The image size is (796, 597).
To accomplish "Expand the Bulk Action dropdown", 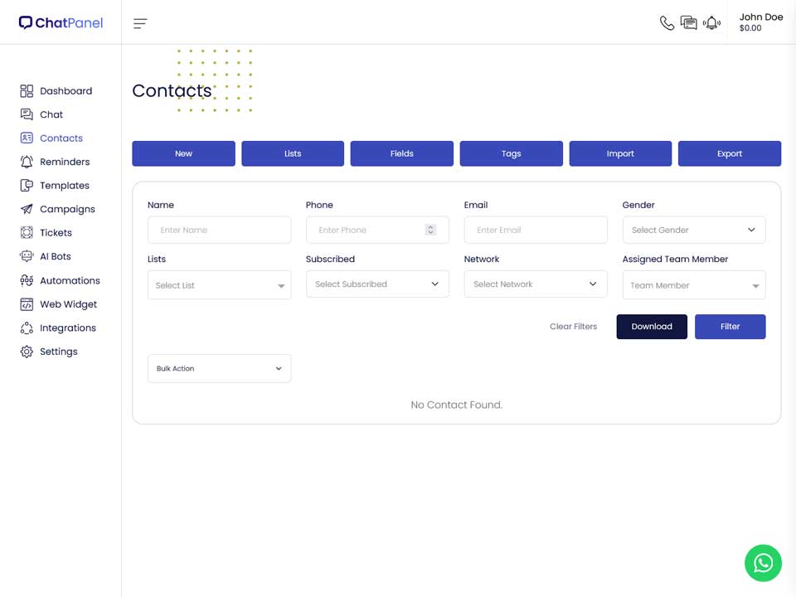I will coord(219,368).
